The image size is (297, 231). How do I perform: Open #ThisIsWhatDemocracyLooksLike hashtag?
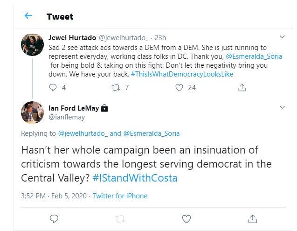point(182,74)
